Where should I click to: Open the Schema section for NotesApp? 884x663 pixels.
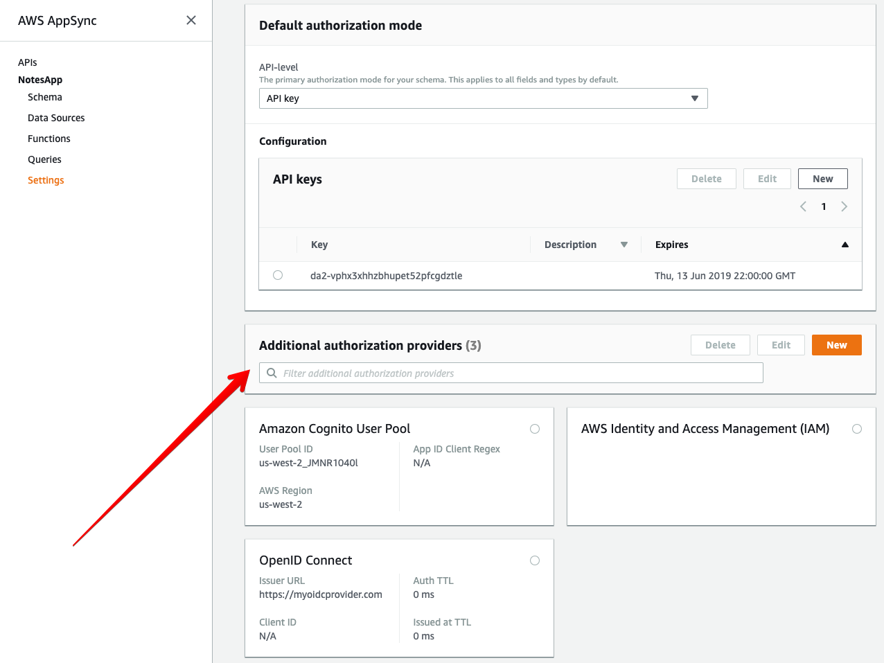pyautogui.click(x=44, y=97)
